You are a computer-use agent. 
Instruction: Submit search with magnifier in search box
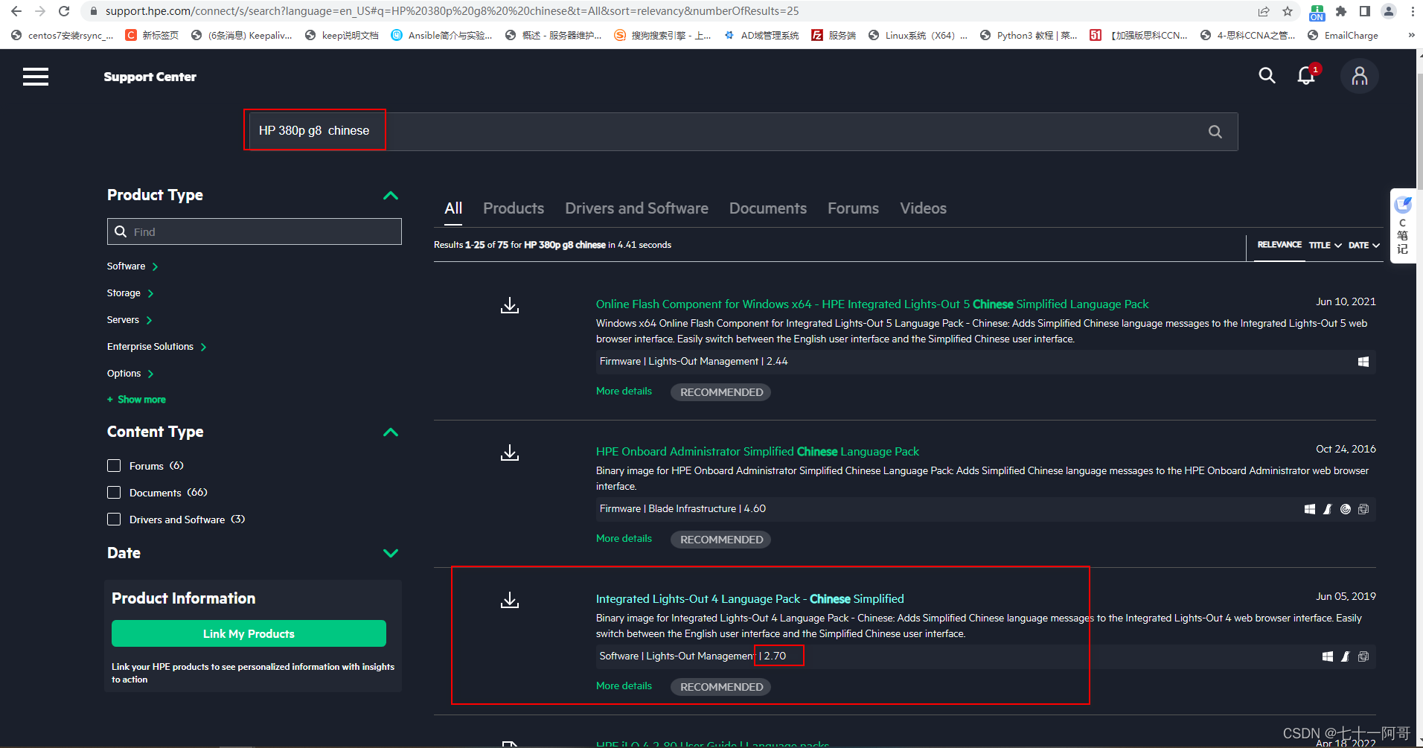1215,132
